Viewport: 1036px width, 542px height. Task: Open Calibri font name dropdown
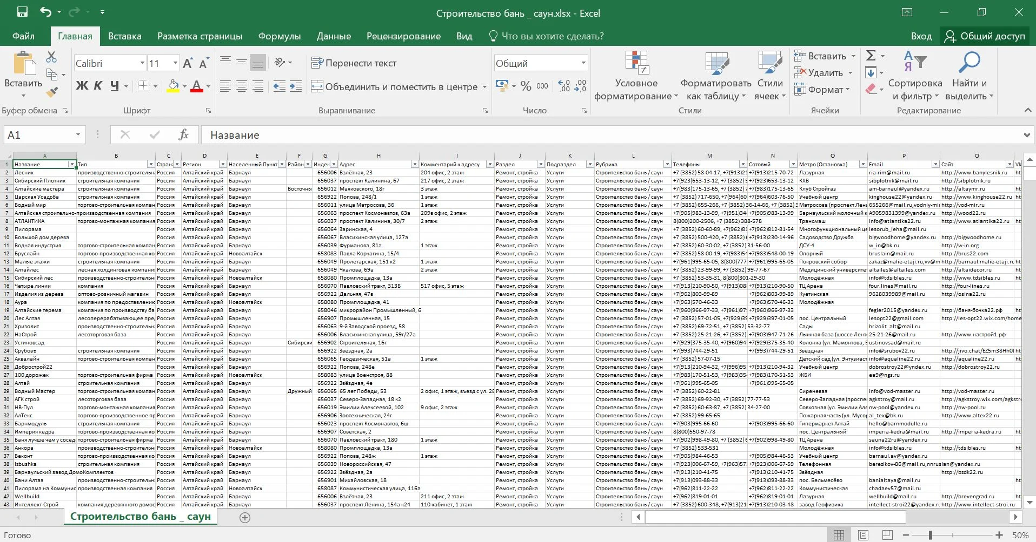[x=142, y=63]
